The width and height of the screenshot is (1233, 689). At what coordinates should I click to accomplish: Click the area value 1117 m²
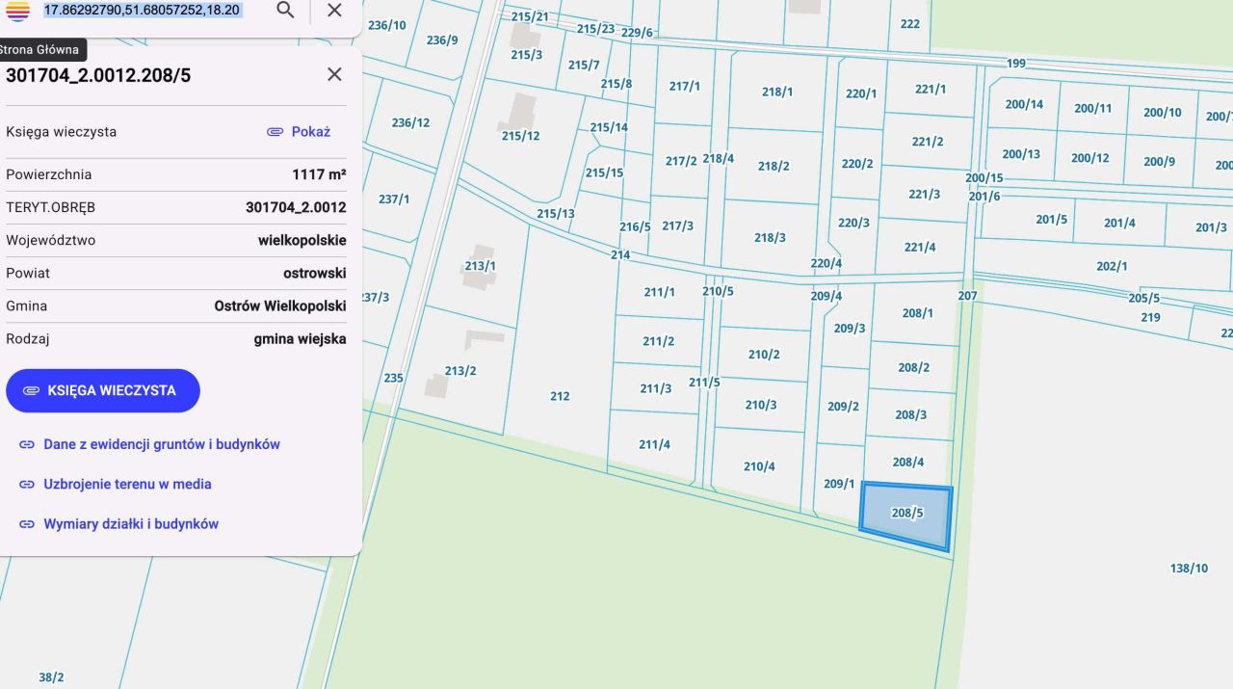319,174
